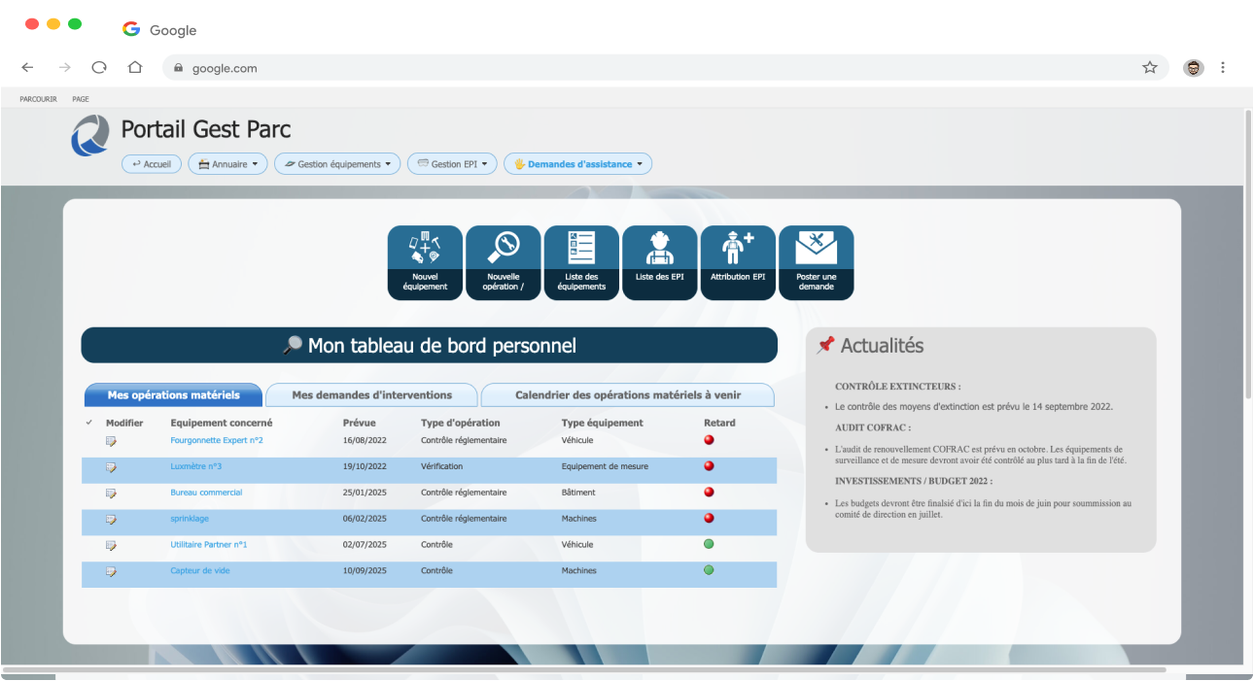Open the Nouvel équipement icon
The width and height of the screenshot is (1254, 681).
click(425, 262)
